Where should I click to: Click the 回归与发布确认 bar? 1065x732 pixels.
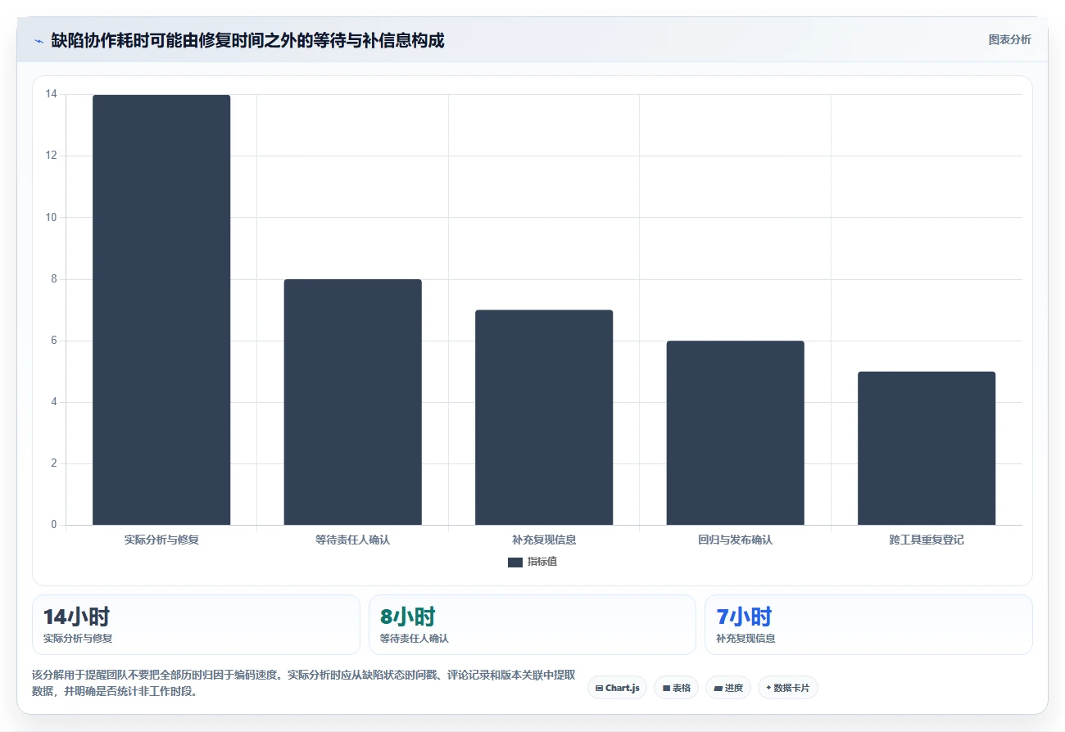click(x=735, y=432)
